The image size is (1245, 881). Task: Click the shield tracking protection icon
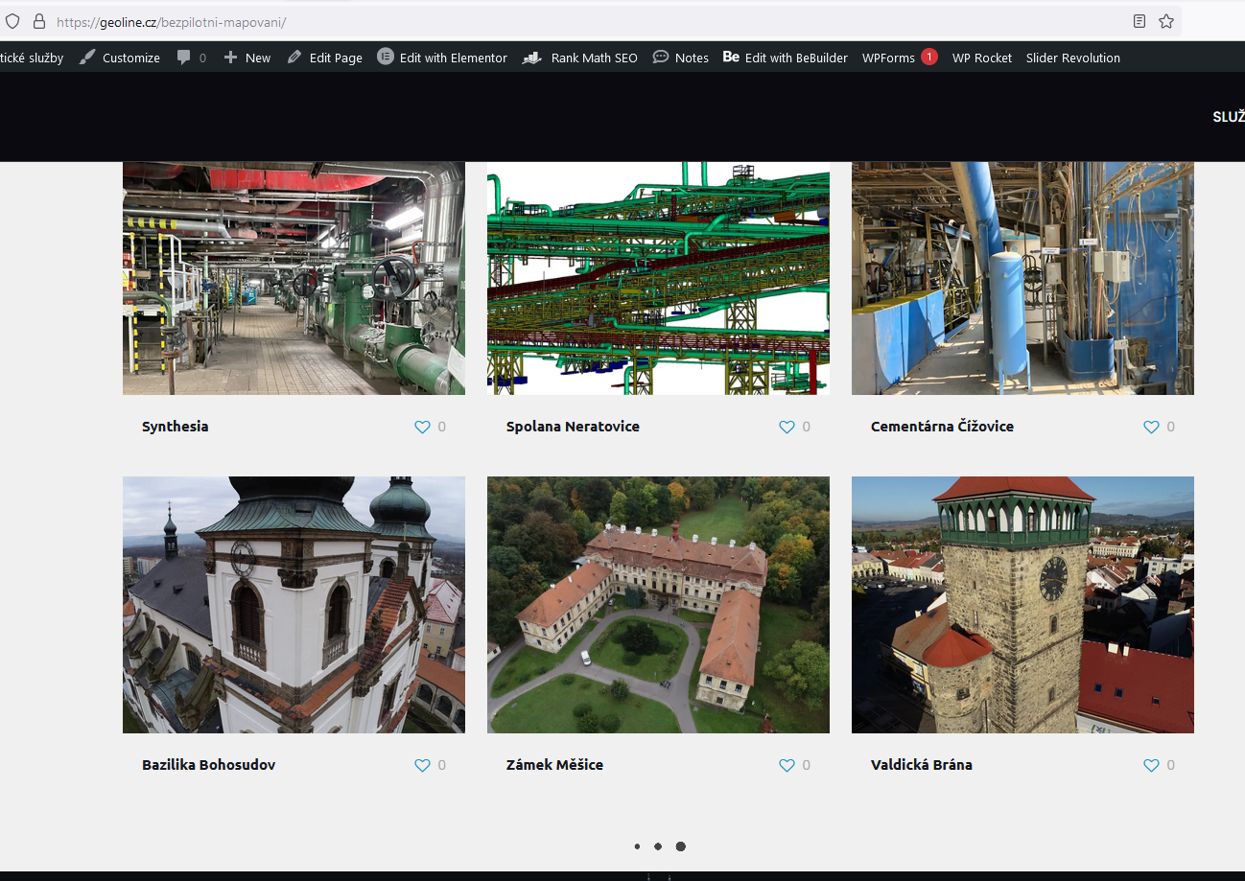12,21
